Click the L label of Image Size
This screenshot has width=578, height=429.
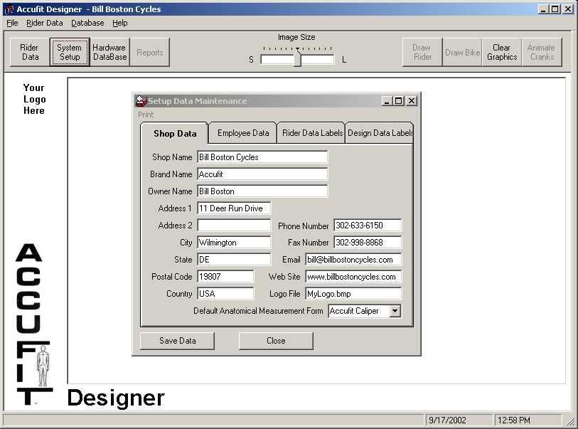(x=344, y=60)
